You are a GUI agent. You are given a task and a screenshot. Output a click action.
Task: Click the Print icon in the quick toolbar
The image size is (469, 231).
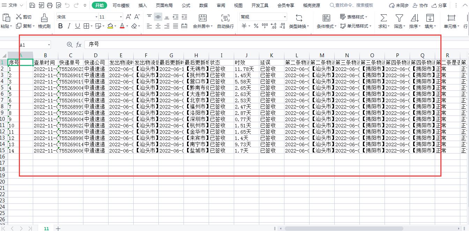50,5
